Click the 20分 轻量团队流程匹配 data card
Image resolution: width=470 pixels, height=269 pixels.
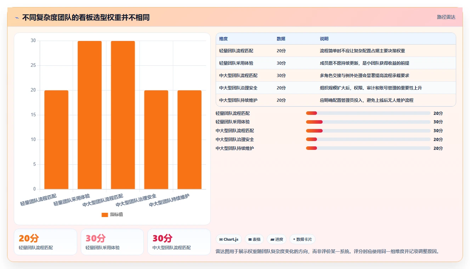(45, 242)
